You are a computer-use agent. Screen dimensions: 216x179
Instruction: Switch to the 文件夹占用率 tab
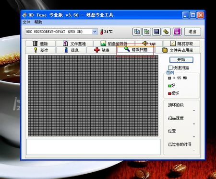point(178,50)
